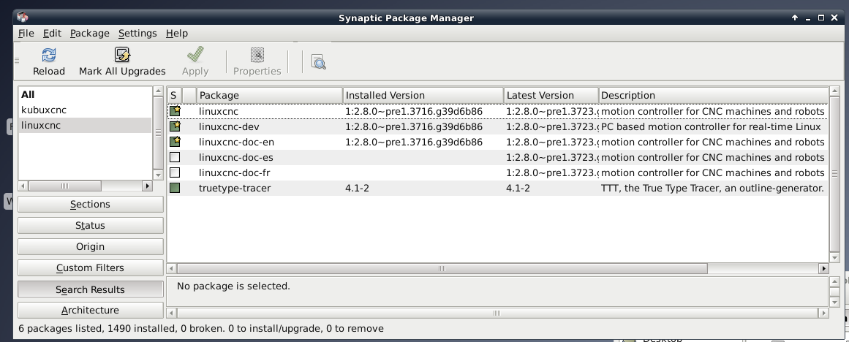Screen dimensions: 849x342
Task: Click the Reload toolbar icon
Action: 49,55
